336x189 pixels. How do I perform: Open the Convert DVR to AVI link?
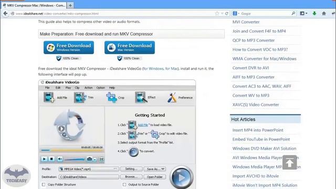point(251,68)
